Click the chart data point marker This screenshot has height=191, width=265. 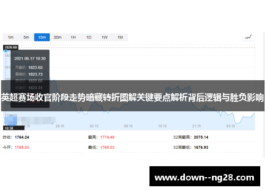tap(6, 51)
